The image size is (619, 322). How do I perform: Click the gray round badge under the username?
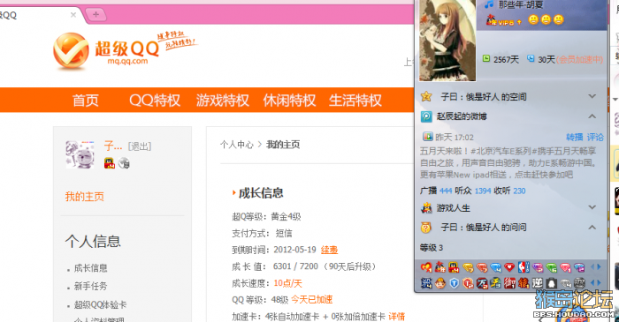(x=124, y=163)
